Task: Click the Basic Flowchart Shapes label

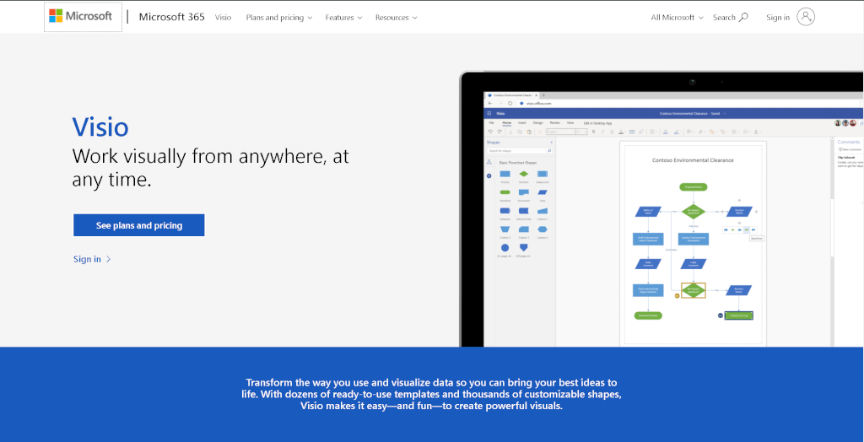Action: tap(518, 163)
